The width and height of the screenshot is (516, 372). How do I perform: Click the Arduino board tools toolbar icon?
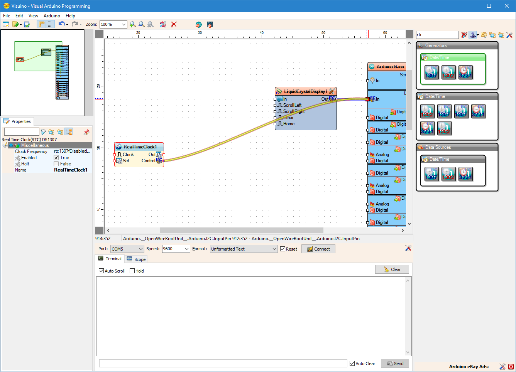click(198, 24)
